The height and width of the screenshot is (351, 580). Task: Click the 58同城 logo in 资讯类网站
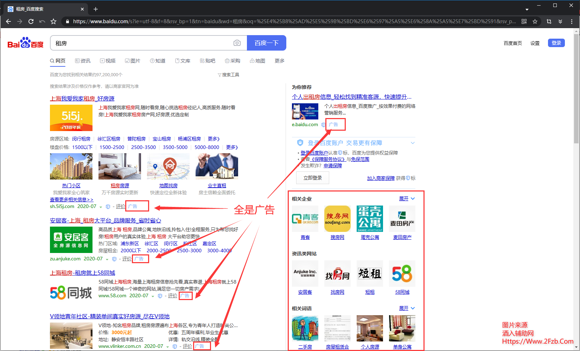point(402,274)
